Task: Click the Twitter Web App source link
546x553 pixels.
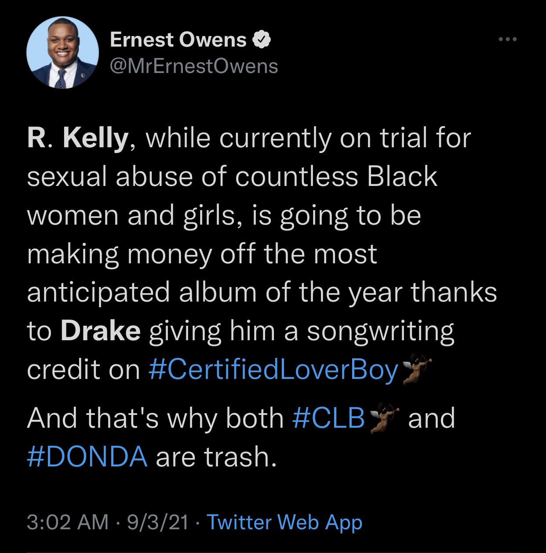Action: [x=285, y=523]
